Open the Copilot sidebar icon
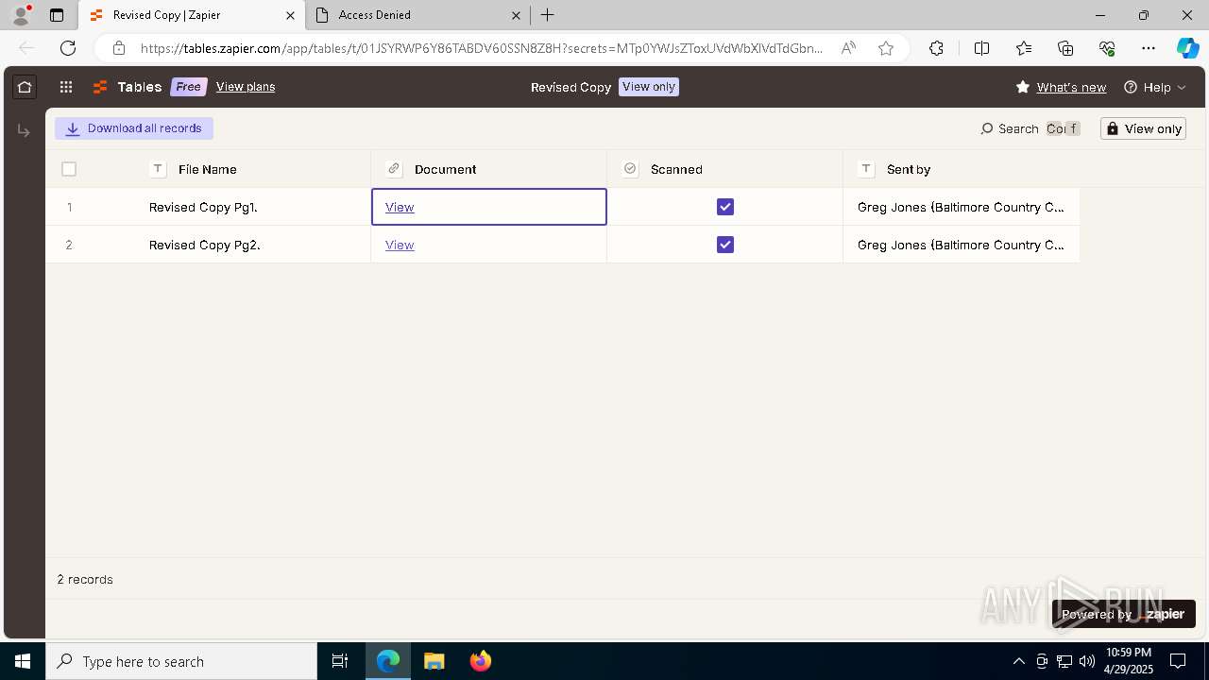1209x680 pixels. tap(1187, 48)
